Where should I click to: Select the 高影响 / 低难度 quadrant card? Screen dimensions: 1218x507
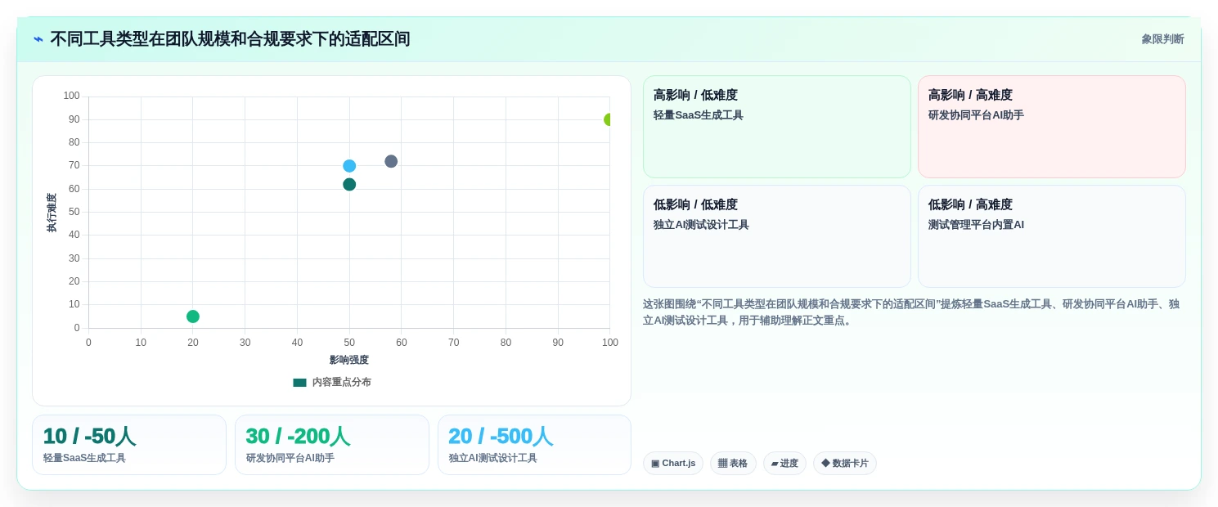click(x=776, y=127)
